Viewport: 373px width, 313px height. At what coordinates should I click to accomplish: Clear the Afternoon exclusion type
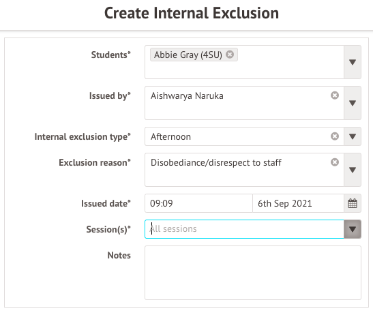[x=335, y=136]
